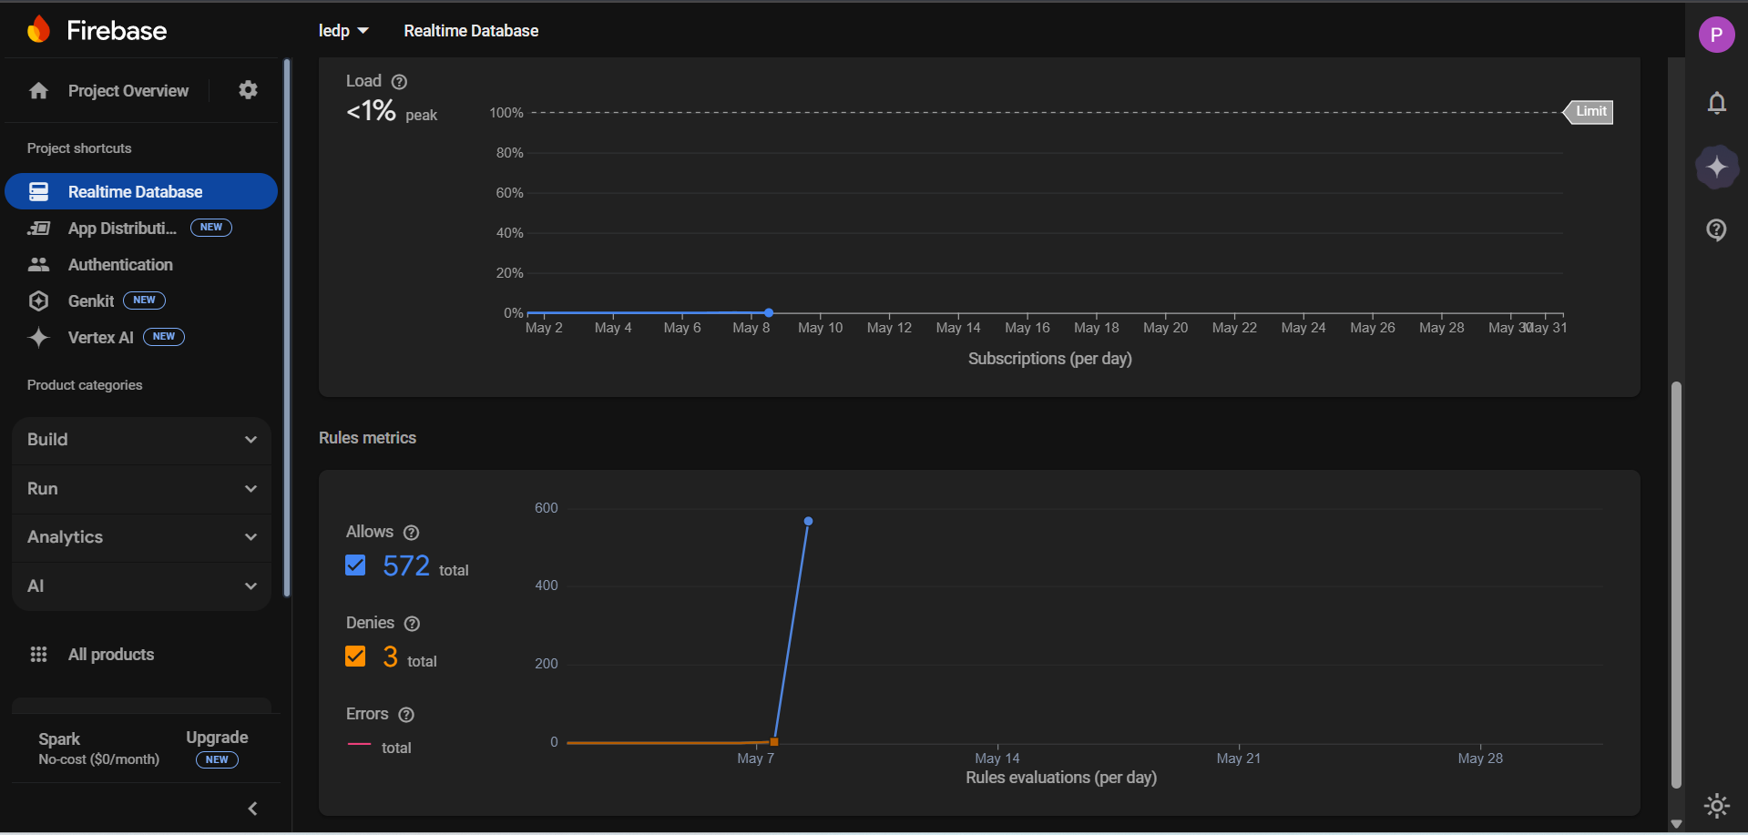Click the Firebase flame logo

(x=38, y=30)
